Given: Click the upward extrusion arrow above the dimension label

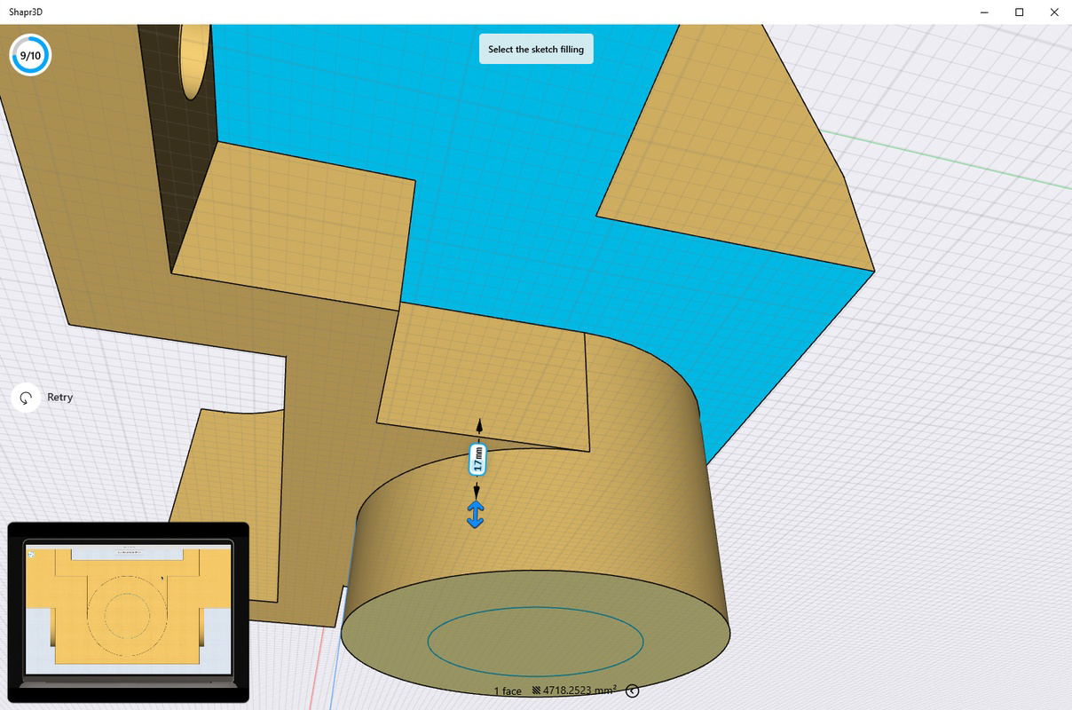Looking at the screenshot, I should tap(481, 427).
